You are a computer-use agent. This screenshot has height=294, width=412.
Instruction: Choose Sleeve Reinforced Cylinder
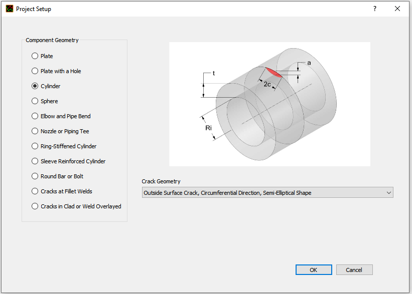35,161
